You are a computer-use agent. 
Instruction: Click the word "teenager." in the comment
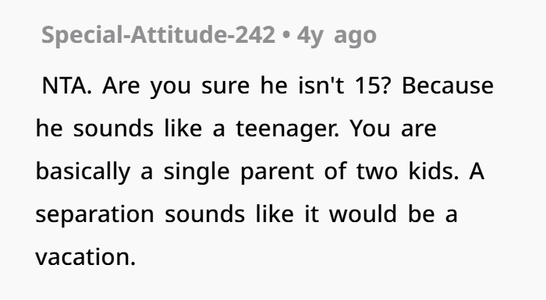(287, 129)
